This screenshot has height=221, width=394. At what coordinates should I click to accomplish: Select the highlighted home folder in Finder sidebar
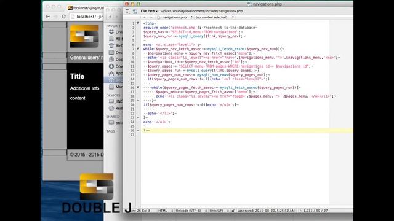click(113, 80)
